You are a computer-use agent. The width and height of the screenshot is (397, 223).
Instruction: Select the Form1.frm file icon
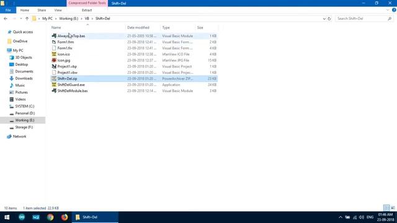tap(54, 42)
